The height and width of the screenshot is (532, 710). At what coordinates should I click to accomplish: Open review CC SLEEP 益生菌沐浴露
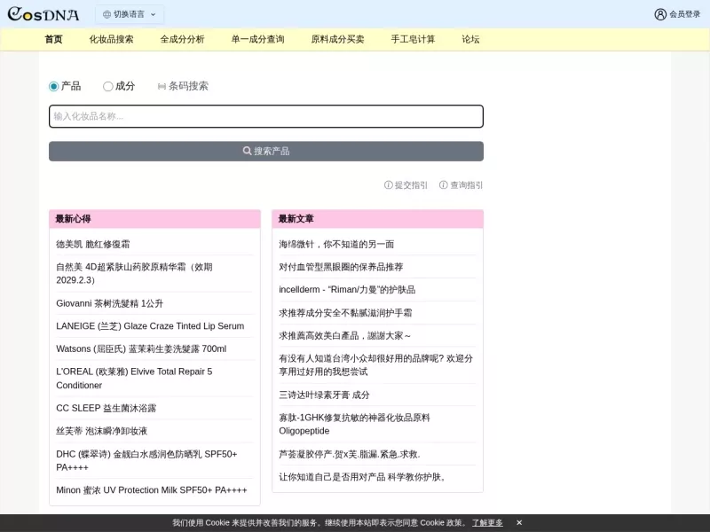click(106, 408)
